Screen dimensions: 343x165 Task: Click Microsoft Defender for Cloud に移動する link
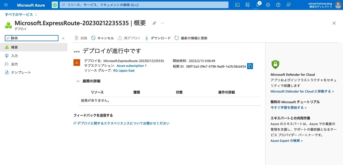tap(302, 91)
